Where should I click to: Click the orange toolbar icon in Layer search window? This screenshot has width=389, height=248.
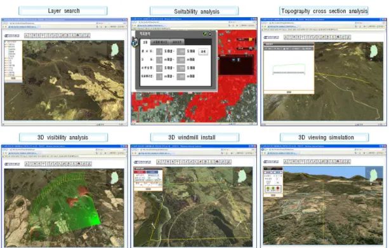63,36
